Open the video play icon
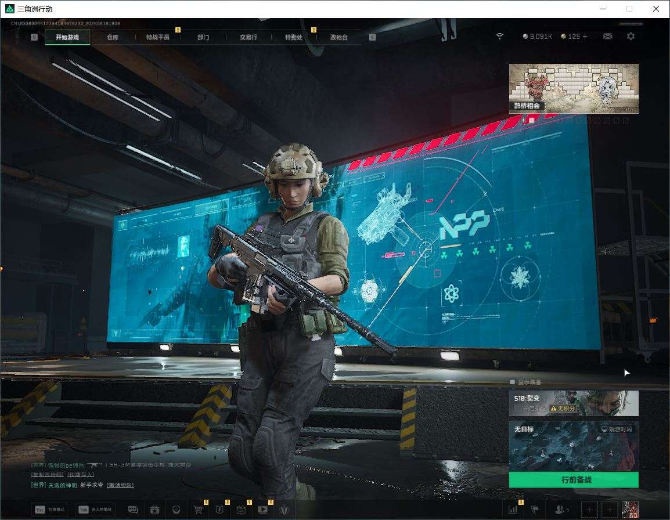Image resolution: width=670 pixels, height=520 pixels. [263, 510]
